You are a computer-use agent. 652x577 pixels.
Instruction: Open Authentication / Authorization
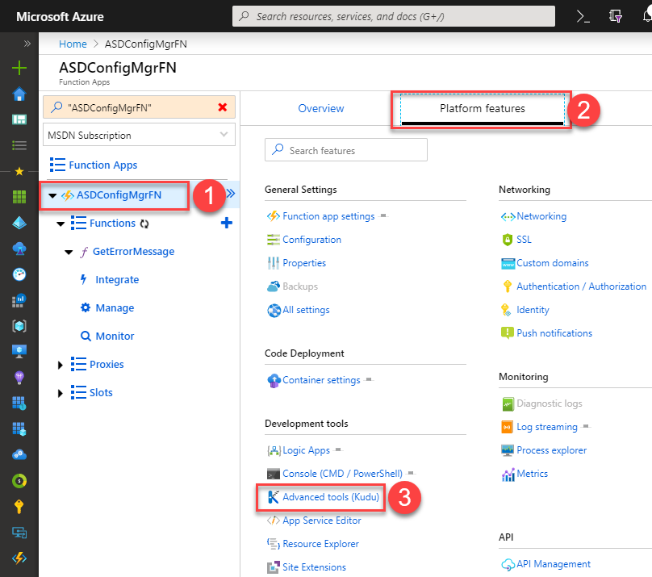tap(581, 286)
